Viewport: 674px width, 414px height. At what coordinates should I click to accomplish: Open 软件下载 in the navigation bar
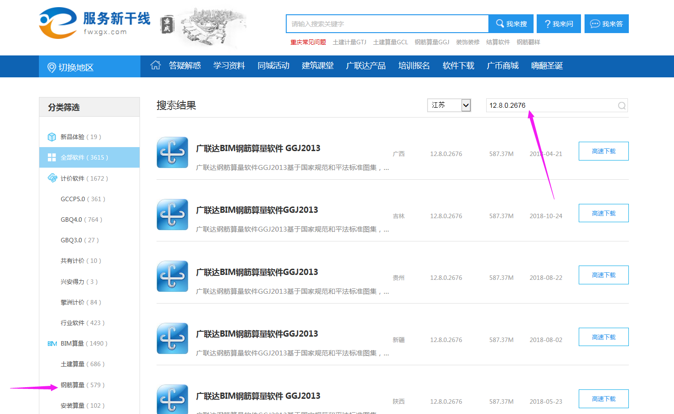pyautogui.click(x=458, y=66)
